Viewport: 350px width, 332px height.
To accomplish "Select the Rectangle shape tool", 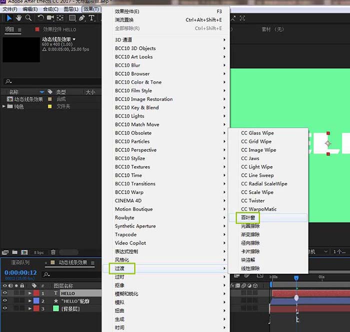I will tap(72, 18).
